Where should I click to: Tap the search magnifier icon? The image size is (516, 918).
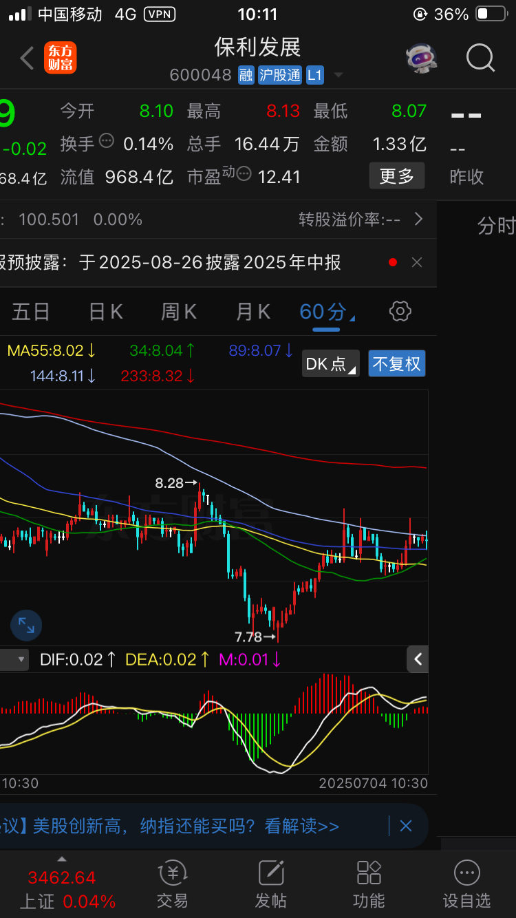click(x=480, y=58)
